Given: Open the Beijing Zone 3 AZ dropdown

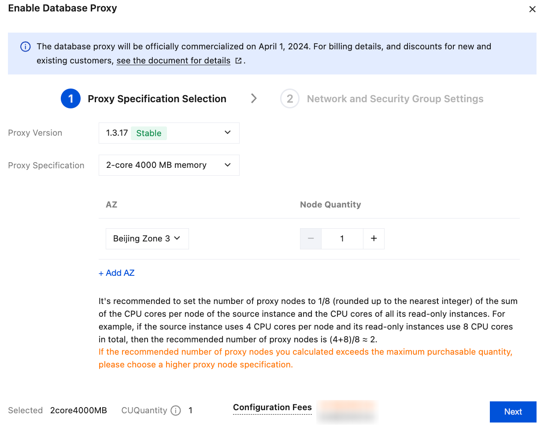Looking at the screenshot, I should point(147,239).
